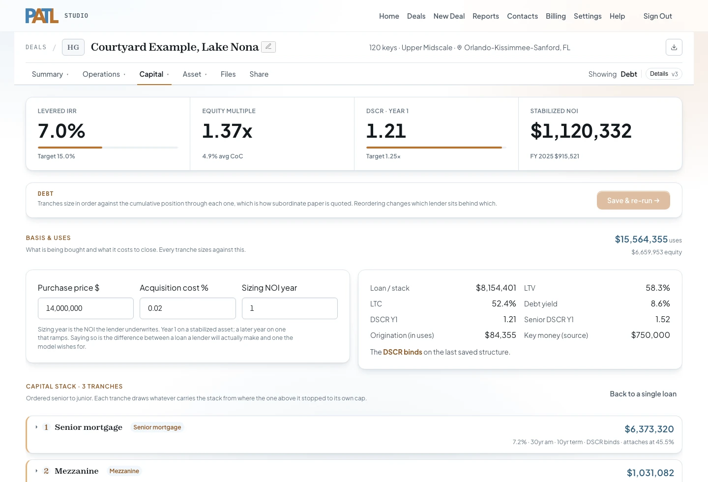Click the Senior mortgage type tag

(157, 427)
